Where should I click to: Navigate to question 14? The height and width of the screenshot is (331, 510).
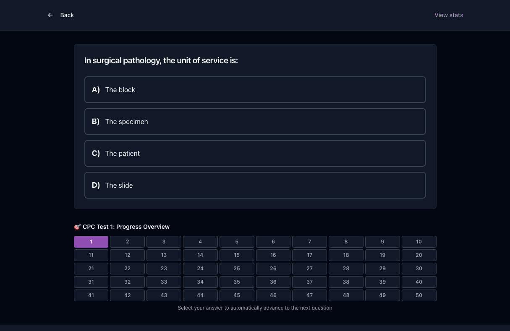click(200, 255)
